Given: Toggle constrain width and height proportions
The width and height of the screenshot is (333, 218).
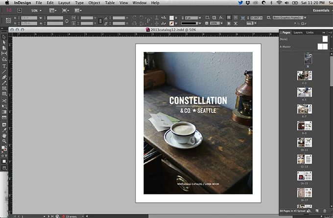Looking at the screenshot, I should click(x=67, y=21).
